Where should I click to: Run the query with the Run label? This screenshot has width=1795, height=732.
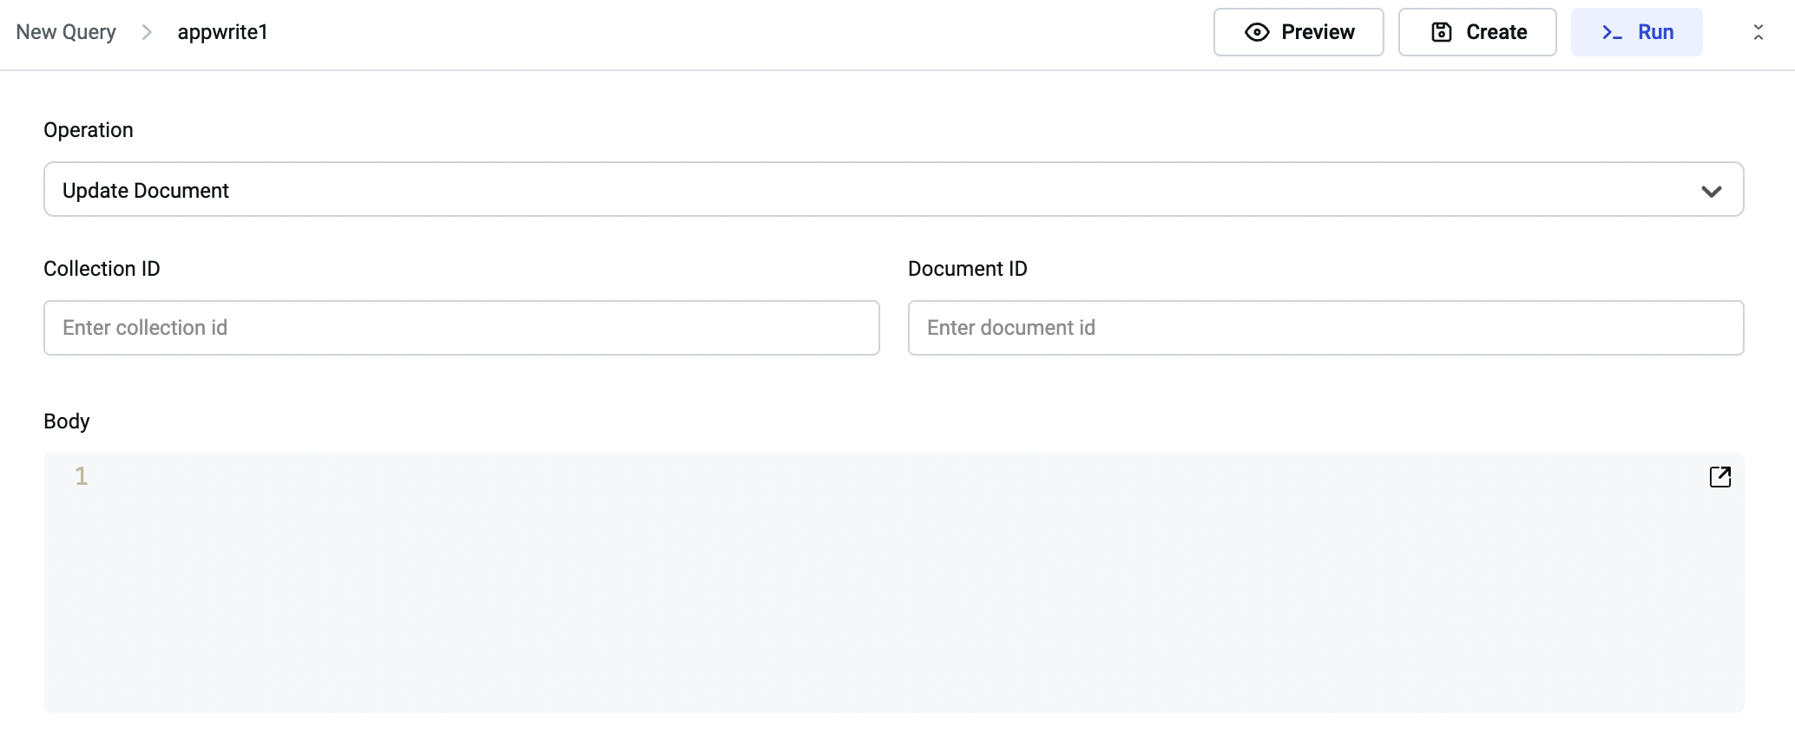point(1655,32)
